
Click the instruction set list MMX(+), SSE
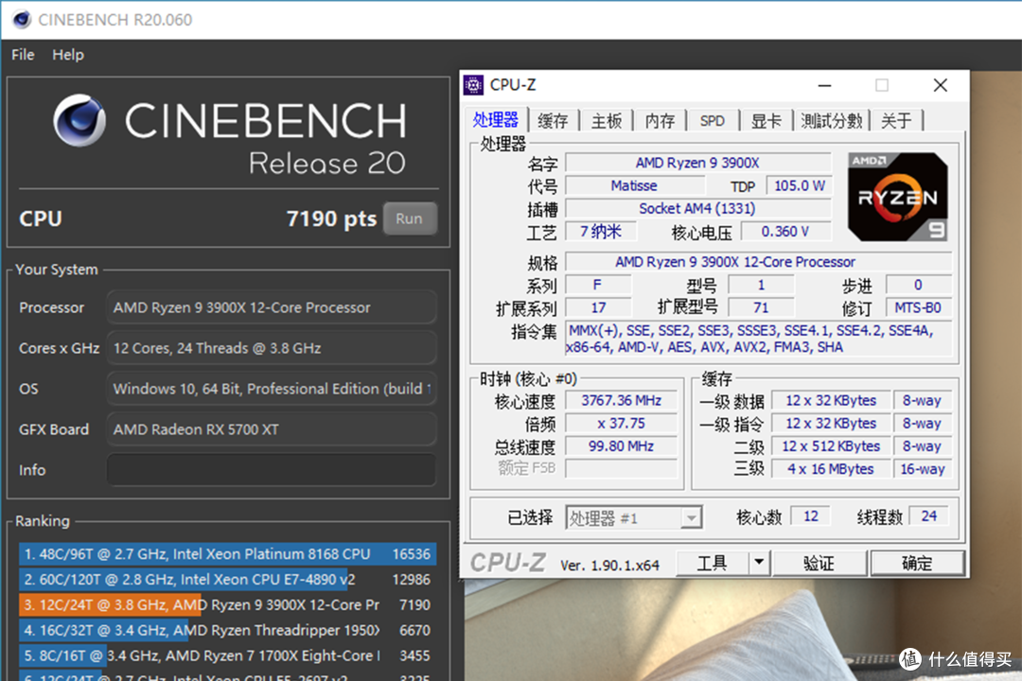(x=758, y=339)
